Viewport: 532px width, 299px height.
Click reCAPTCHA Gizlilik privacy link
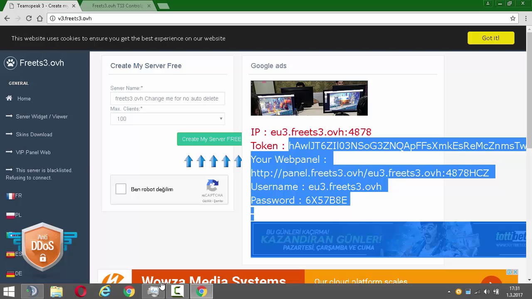(207, 201)
